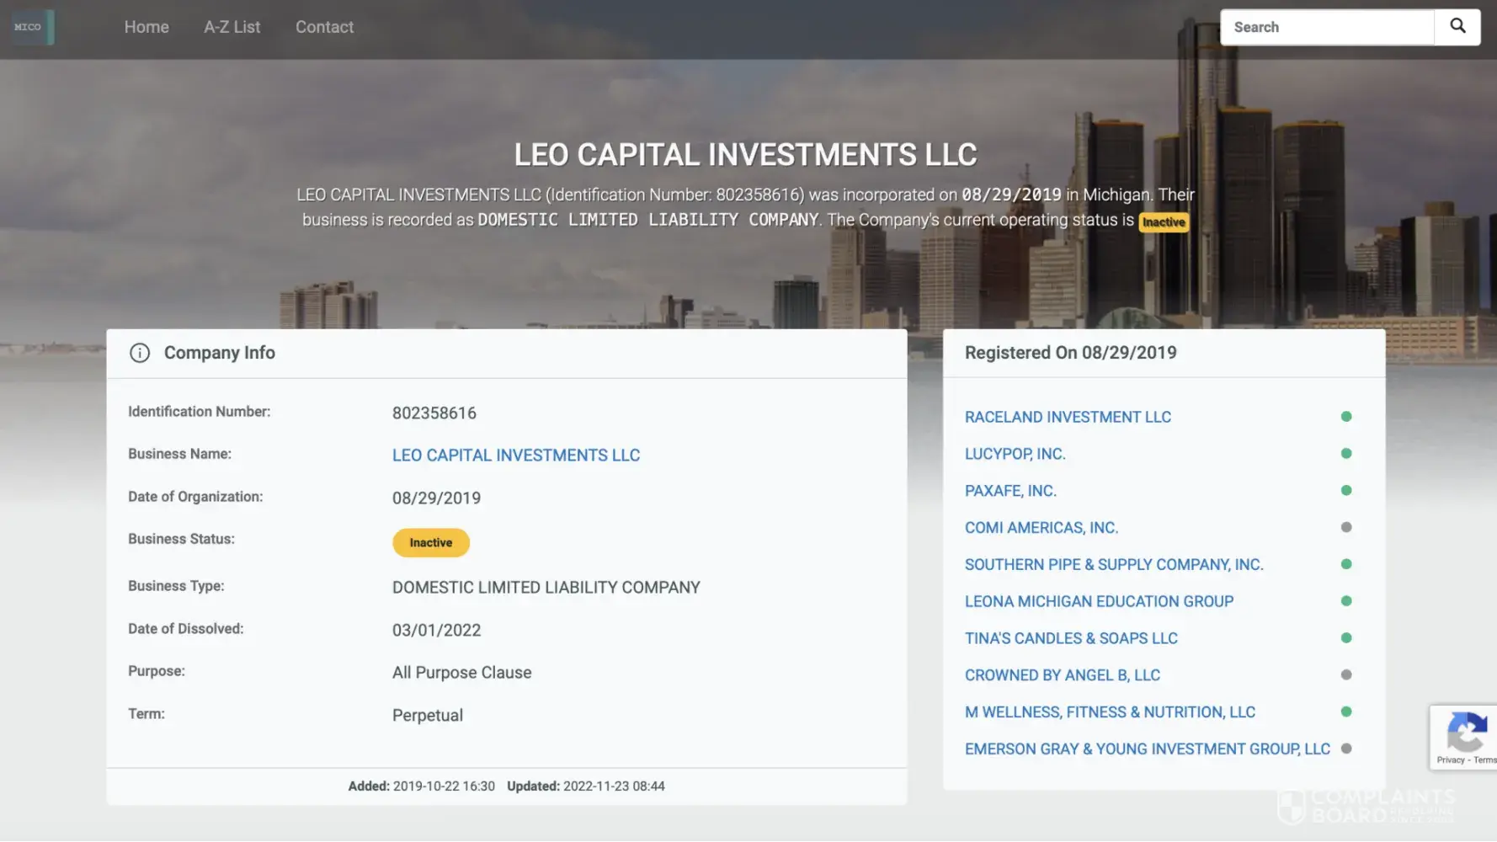Visit LEONA MICHIGAN EDUCATION GROUP page
The height and width of the screenshot is (842, 1497).
(x=1098, y=601)
